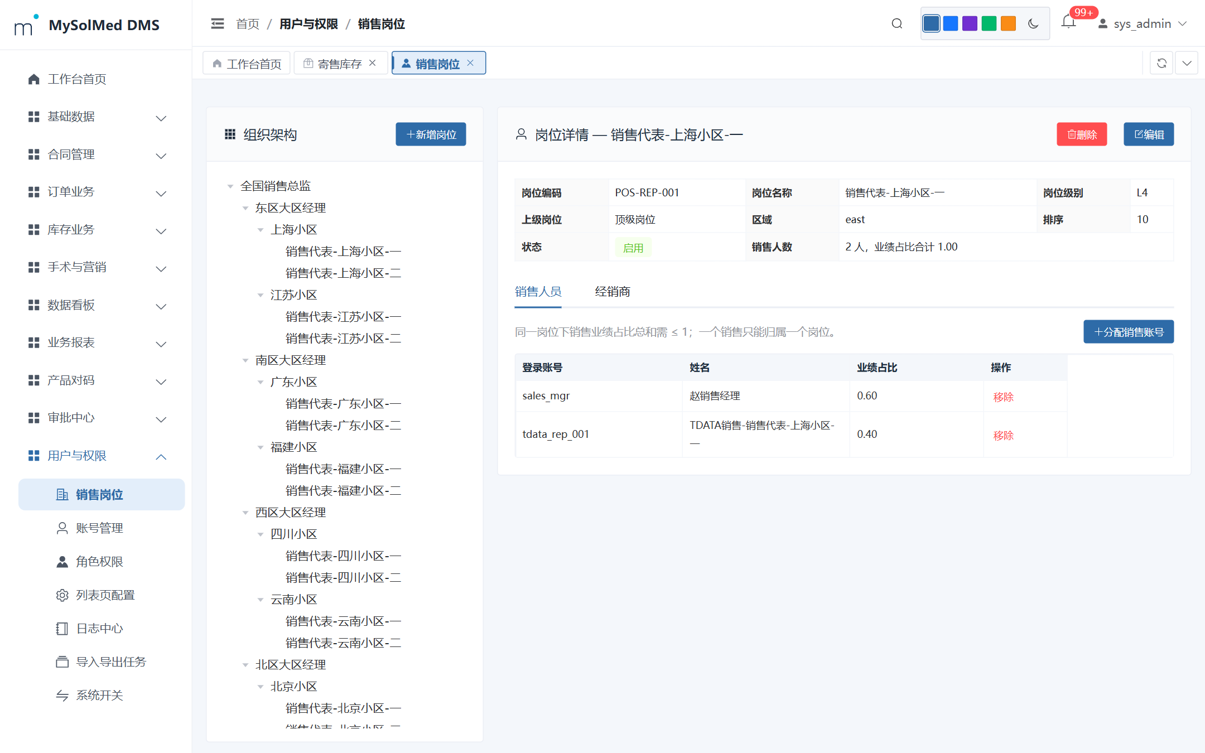Select 销售代表-北京小区-一 in tree
The height and width of the screenshot is (753, 1205).
coord(343,708)
